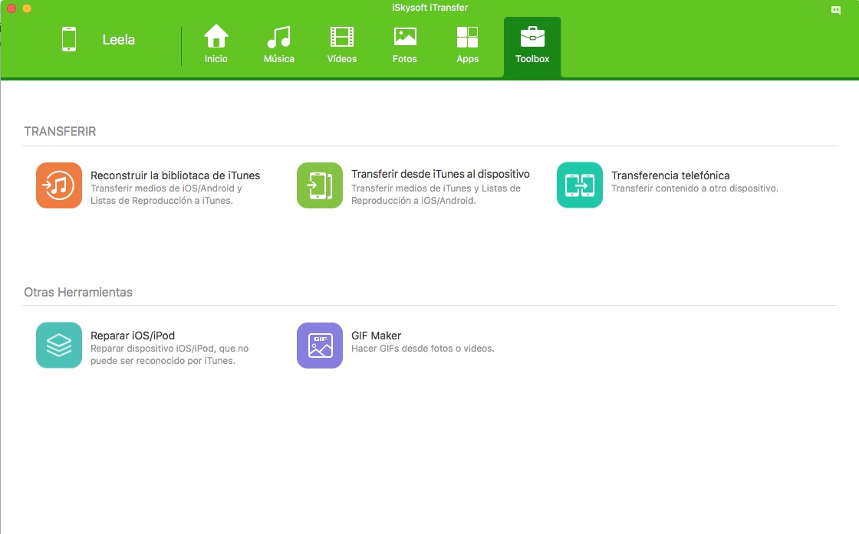Click the briefcase Toolbox icon

coord(532,37)
